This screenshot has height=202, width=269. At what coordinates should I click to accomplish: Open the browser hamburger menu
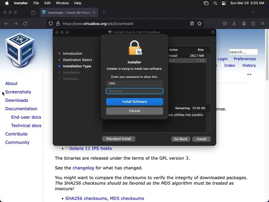click(x=263, y=23)
